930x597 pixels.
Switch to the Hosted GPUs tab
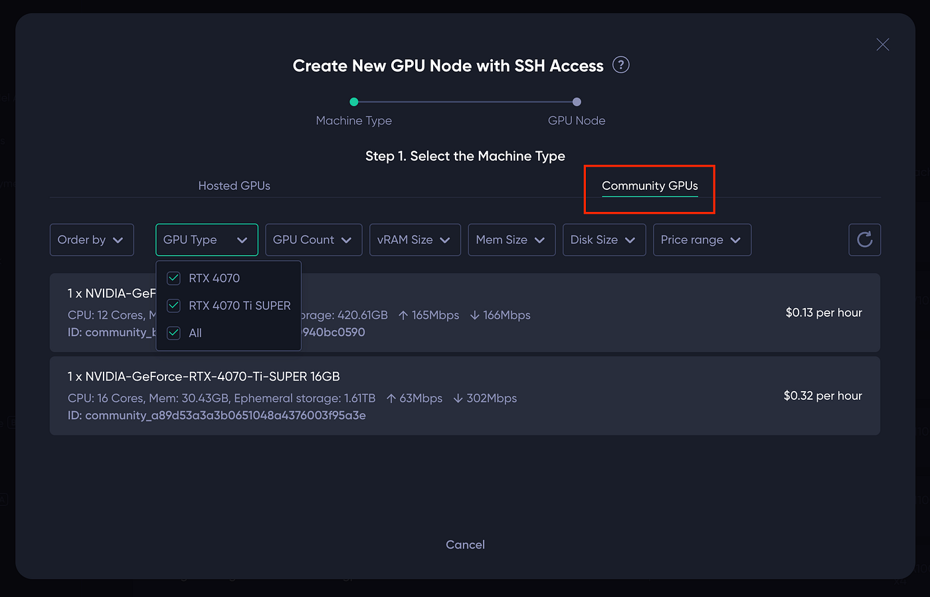click(x=234, y=186)
